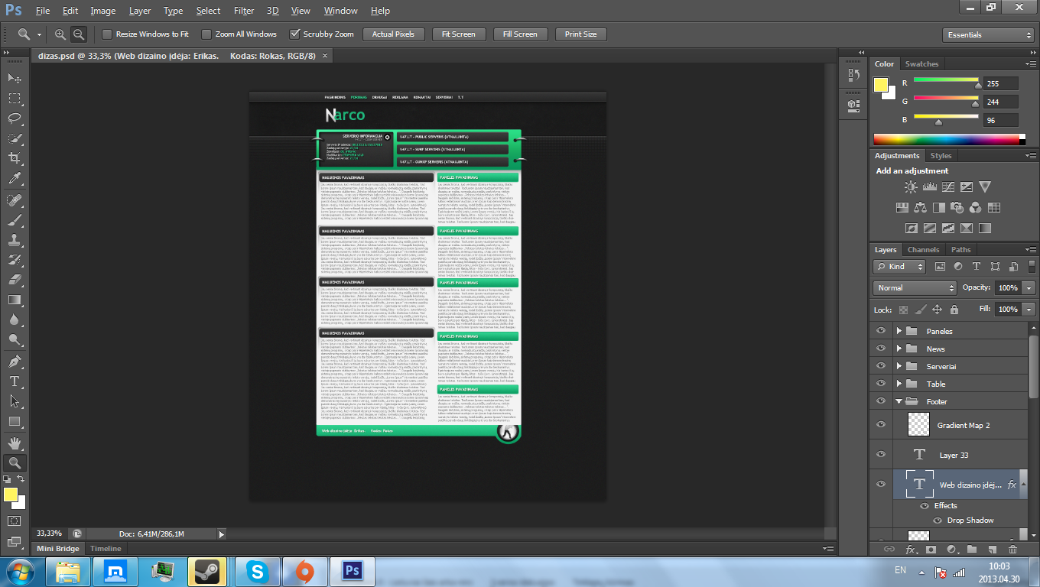Switch to the Channels tab
This screenshot has width=1040, height=587.
pos(923,250)
